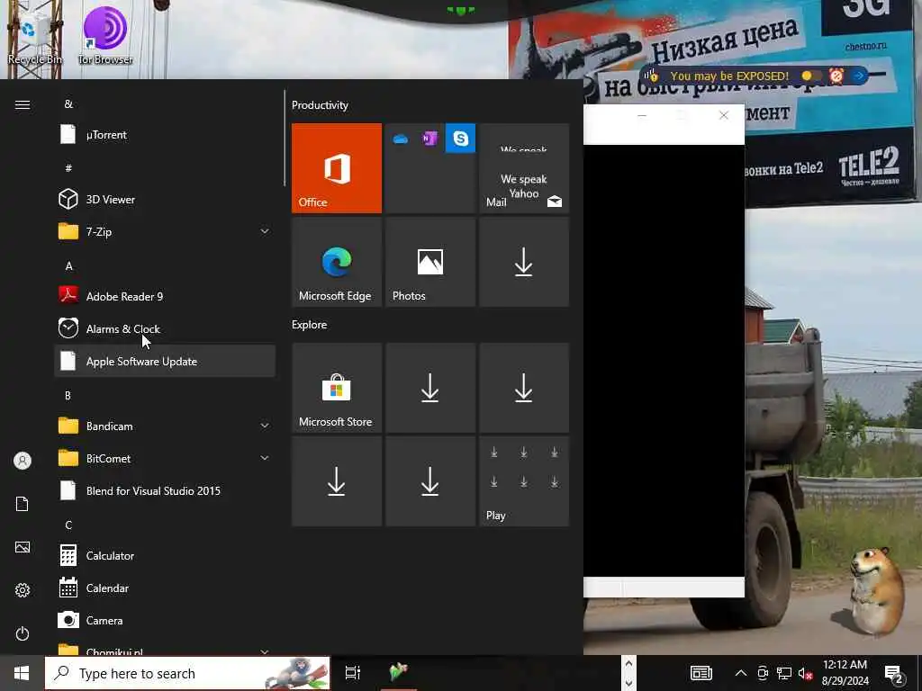Open the Camera app

coord(165,620)
